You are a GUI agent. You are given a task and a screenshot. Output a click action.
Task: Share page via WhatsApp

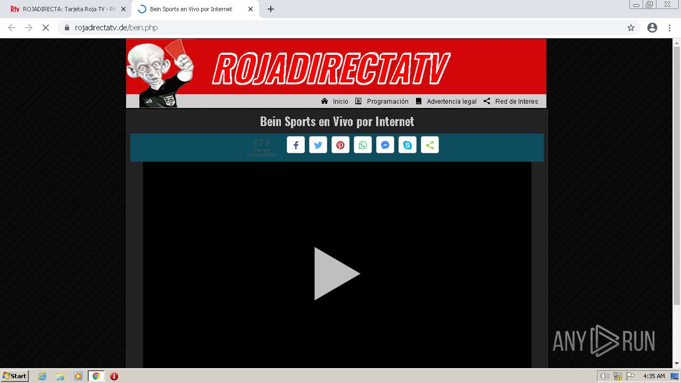(x=363, y=145)
